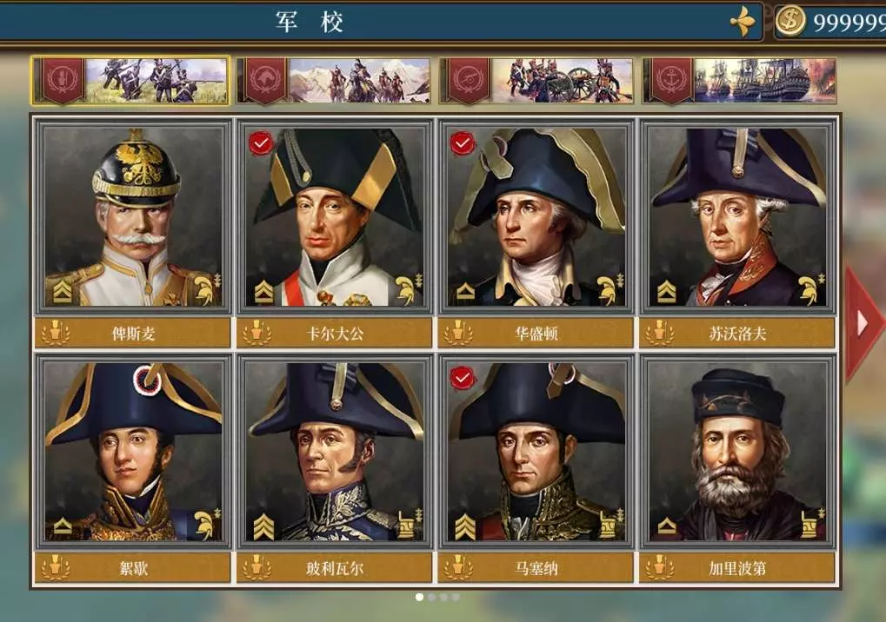
Task: Click the golden fleur-de-lis emblem icon
Action: [x=743, y=22]
